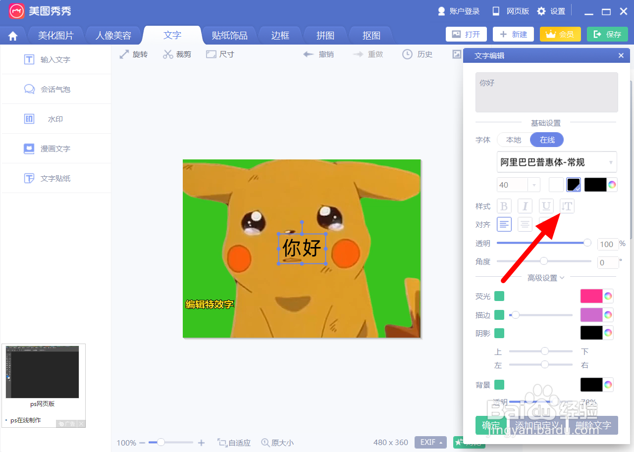Click the 透明 opacity slider handle
This screenshot has width=634, height=452.
(x=587, y=243)
